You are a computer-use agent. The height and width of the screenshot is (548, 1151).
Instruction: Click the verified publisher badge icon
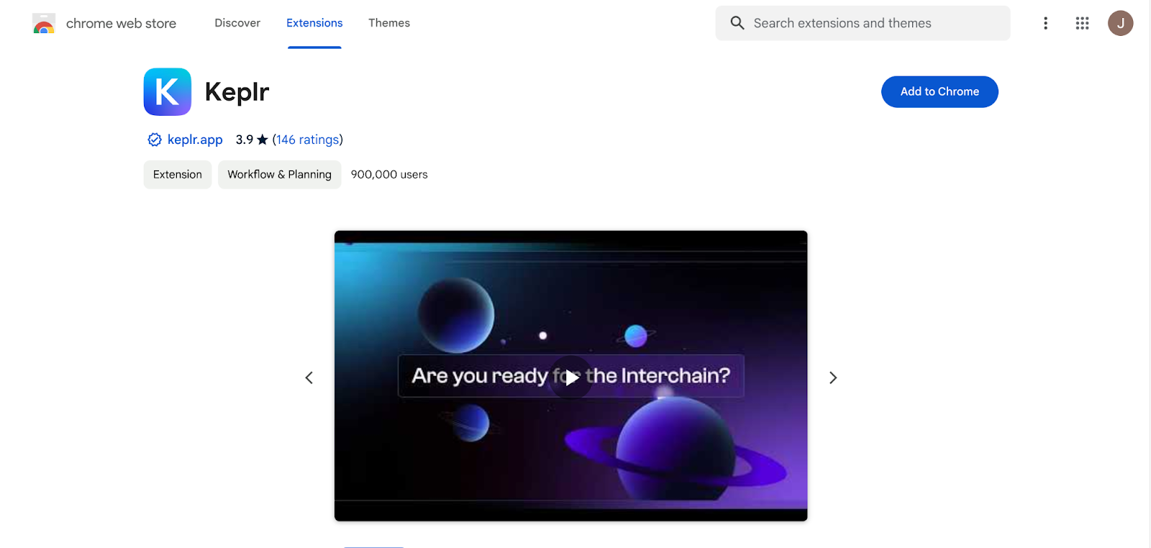(155, 140)
